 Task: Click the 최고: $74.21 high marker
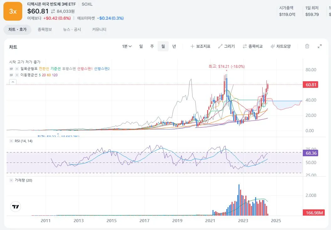click(x=227, y=67)
